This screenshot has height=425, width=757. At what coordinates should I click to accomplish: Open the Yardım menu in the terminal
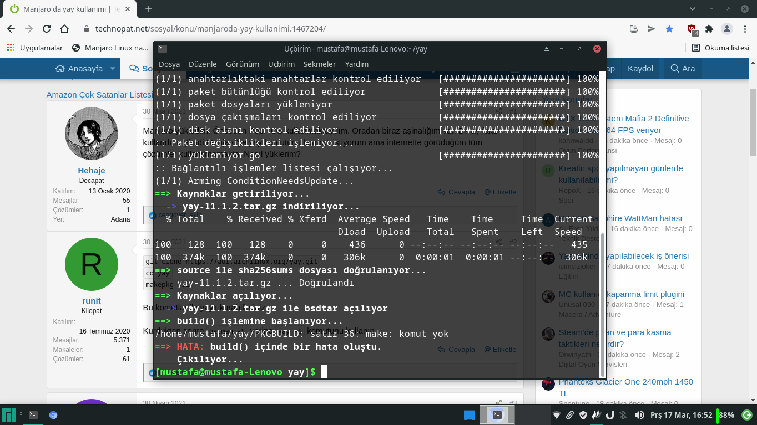coord(357,64)
